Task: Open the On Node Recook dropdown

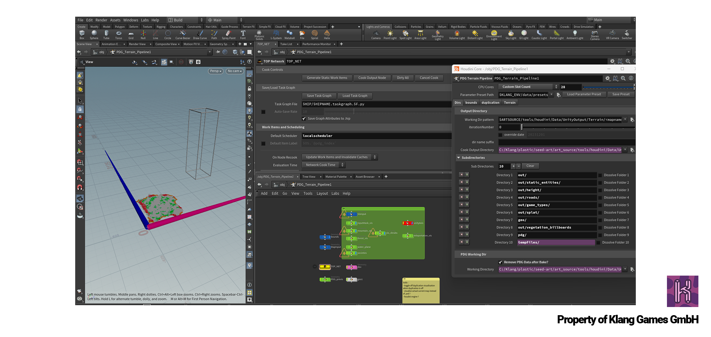Action: coord(339,157)
